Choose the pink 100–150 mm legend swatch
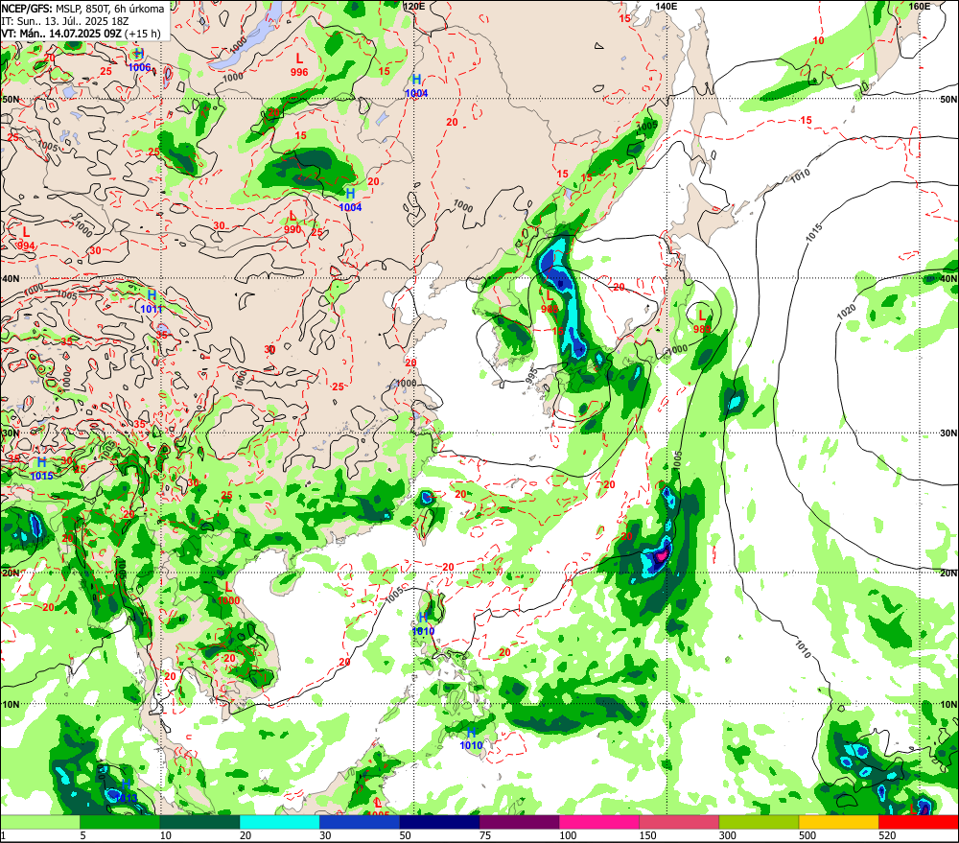The height and width of the screenshot is (843, 959). click(598, 822)
